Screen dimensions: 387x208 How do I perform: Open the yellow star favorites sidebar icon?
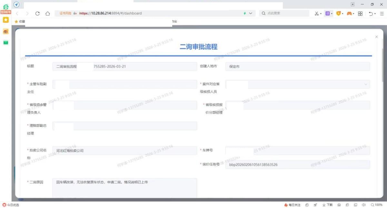click(5, 20)
